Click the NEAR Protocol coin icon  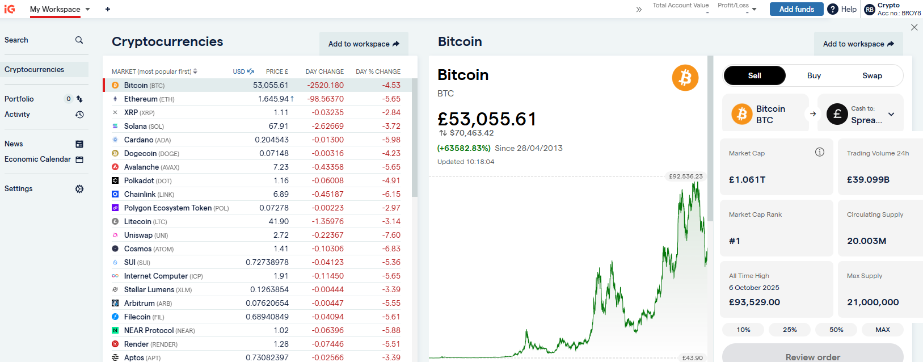coord(115,331)
